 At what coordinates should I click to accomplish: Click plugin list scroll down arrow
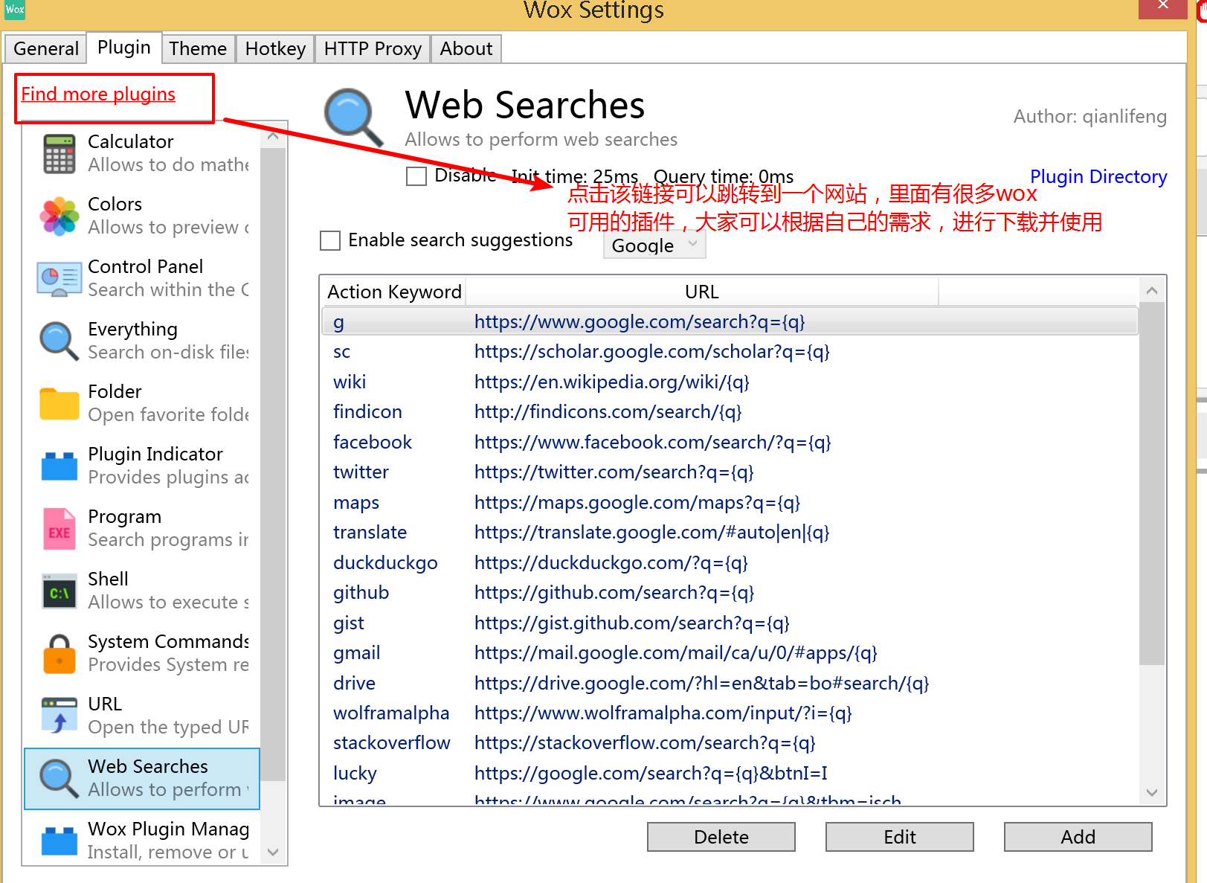point(273,853)
